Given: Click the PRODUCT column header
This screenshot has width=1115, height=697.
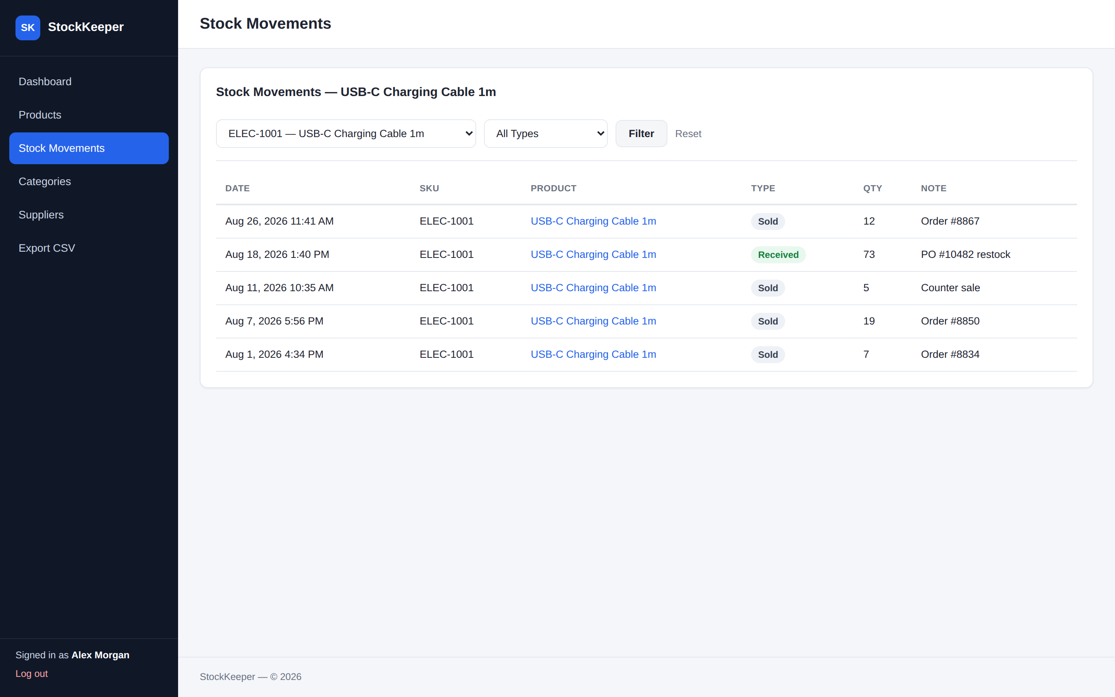Looking at the screenshot, I should pos(553,188).
